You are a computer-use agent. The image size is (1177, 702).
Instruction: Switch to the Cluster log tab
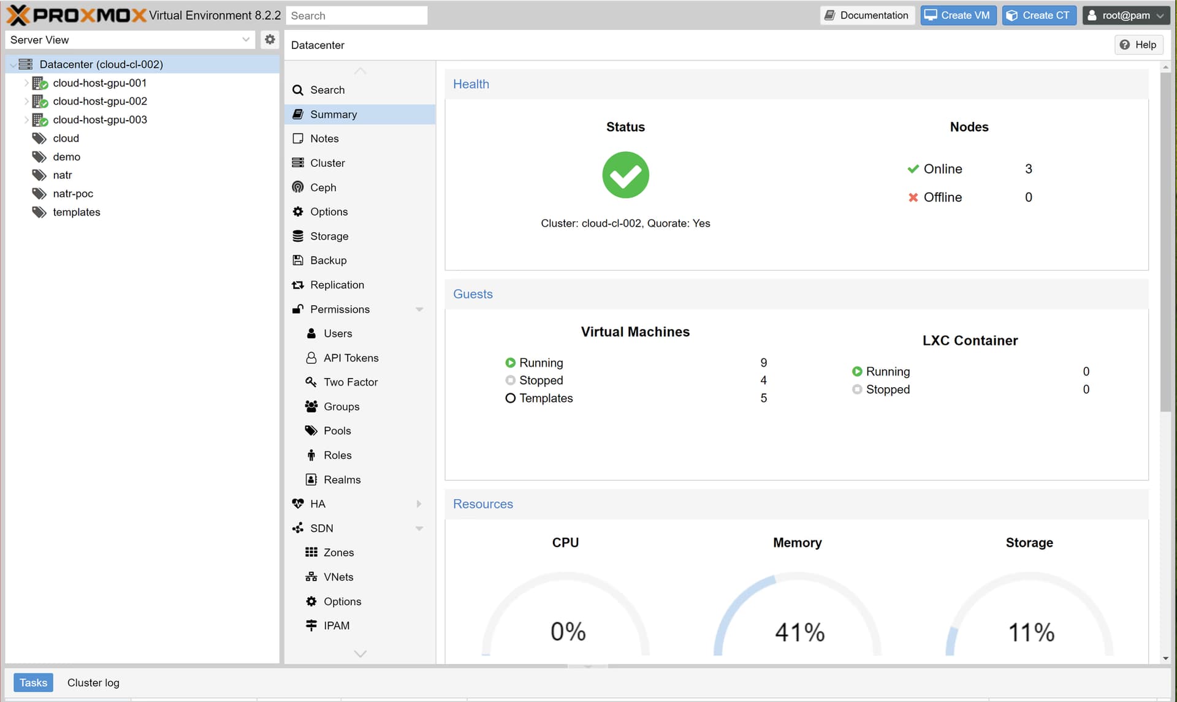(x=93, y=682)
